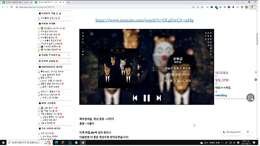This screenshot has width=260, height=146.
Task: Click the Windows taskbar search box
Action: tap(30, 142)
